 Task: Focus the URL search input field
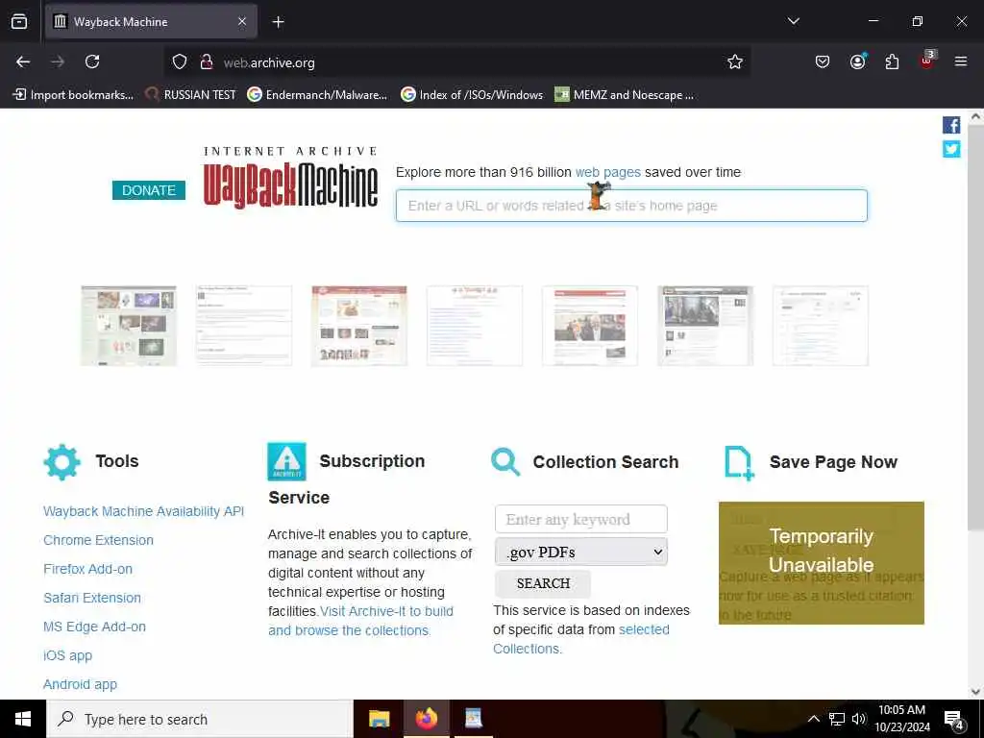(x=631, y=206)
